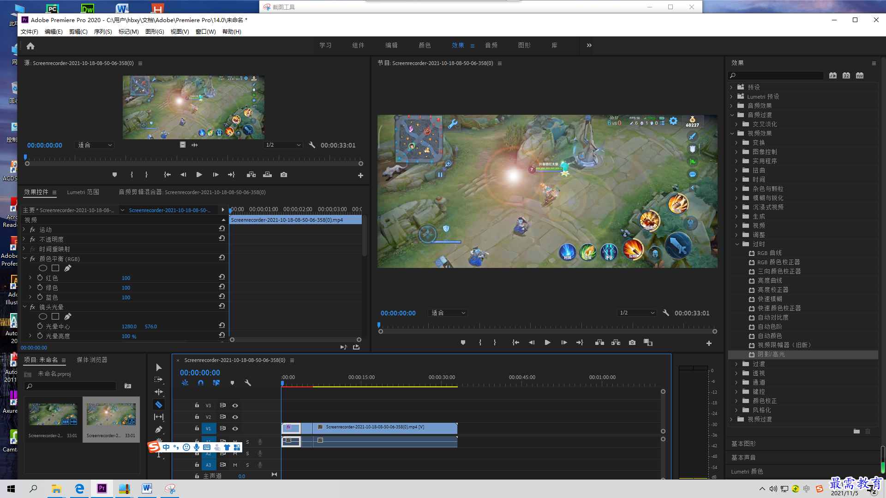Hide V1 track output eye
Viewport: 886px width, 498px height.
tap(235, 428)
